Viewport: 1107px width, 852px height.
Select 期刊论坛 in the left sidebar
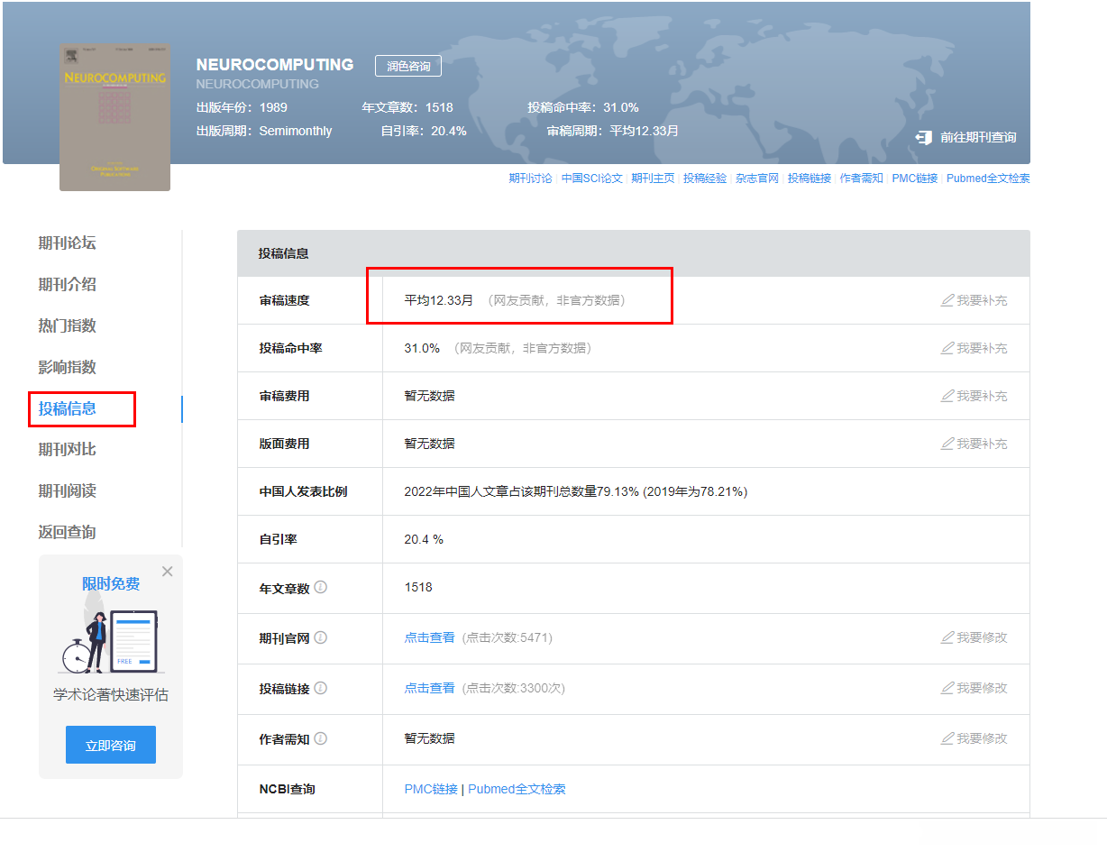click(67, 243)
